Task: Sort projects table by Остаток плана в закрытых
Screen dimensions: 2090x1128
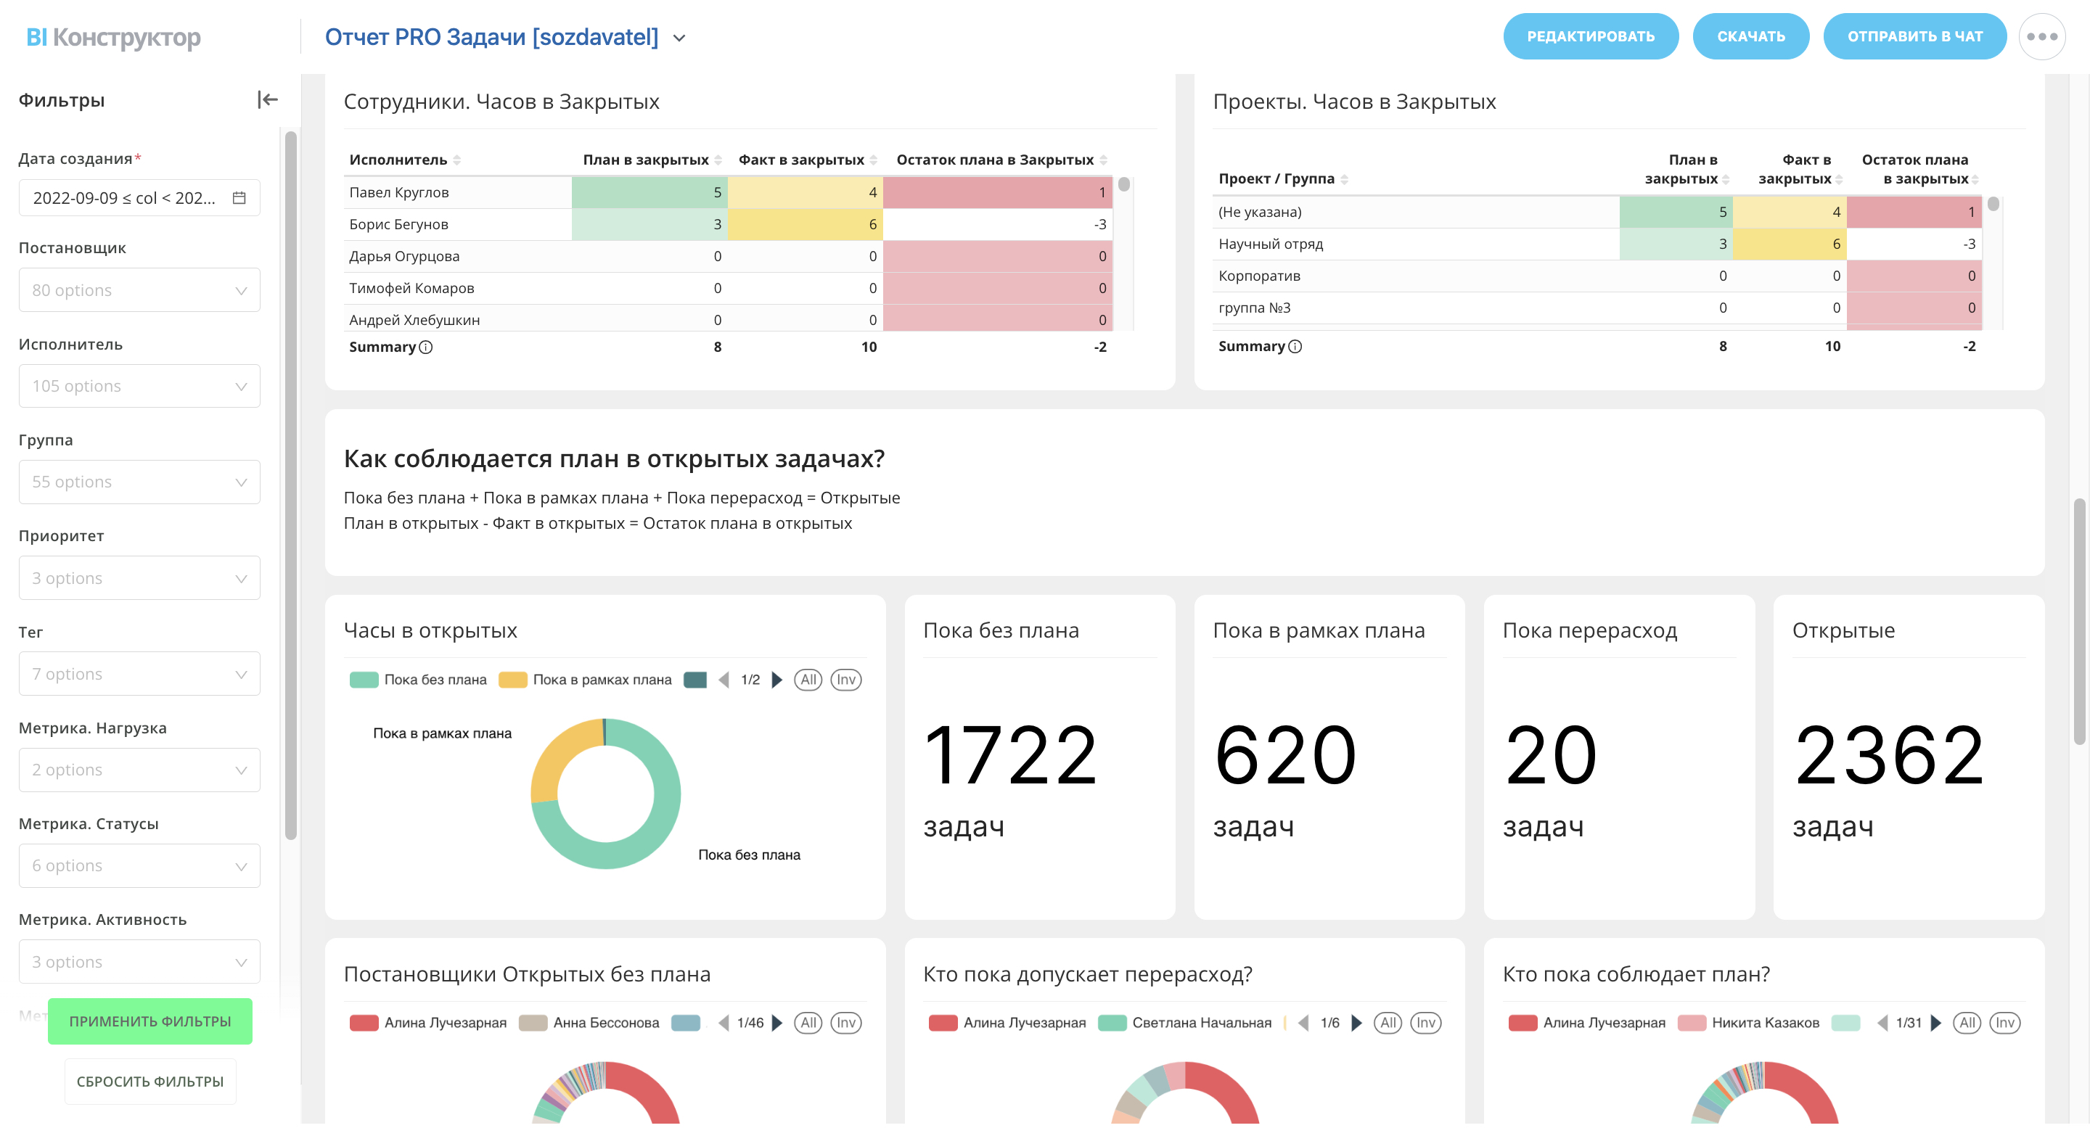Action: (x=1975, y=179)
